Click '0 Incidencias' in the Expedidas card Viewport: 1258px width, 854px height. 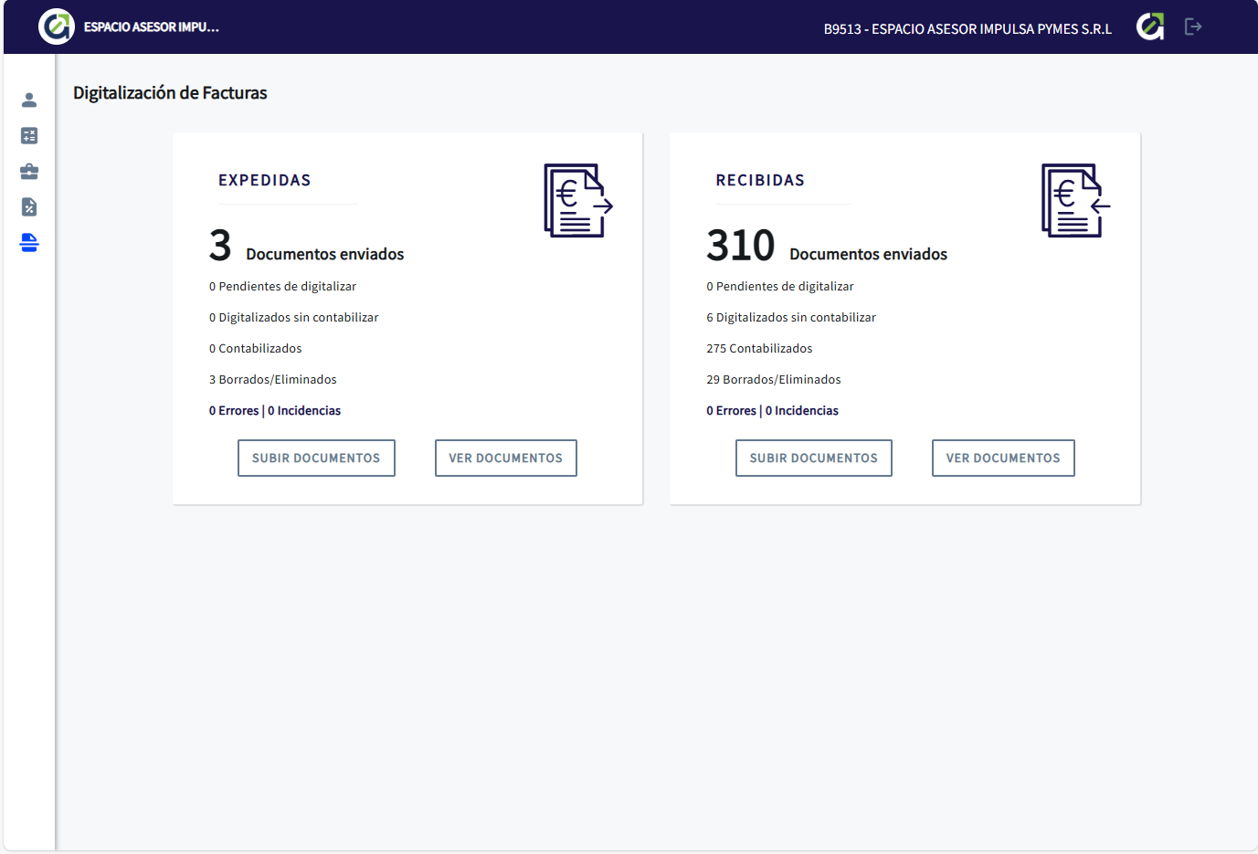tap(304, 411)
